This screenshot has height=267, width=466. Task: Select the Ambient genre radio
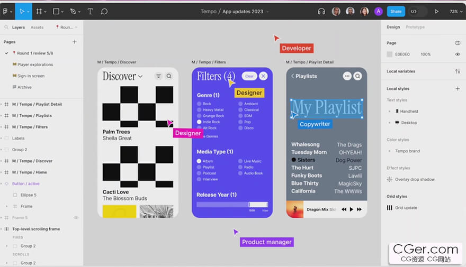point(240,104)
